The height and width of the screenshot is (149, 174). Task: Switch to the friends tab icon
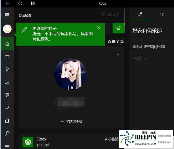tap(140, 14)
